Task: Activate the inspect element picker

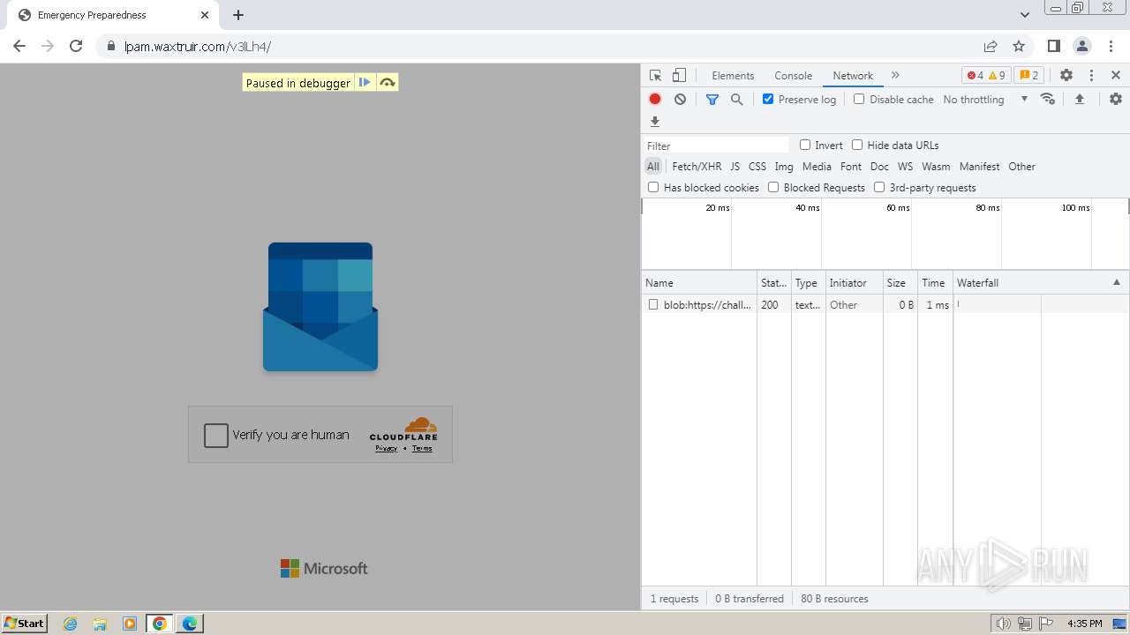Action: coord(655,75)
